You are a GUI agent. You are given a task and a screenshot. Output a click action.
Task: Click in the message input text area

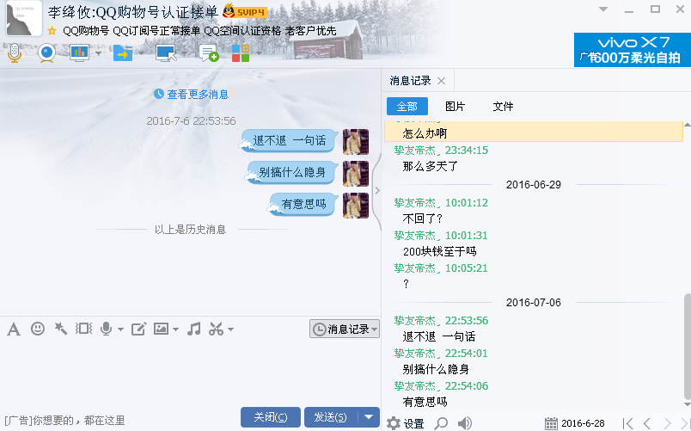point(189,372)
